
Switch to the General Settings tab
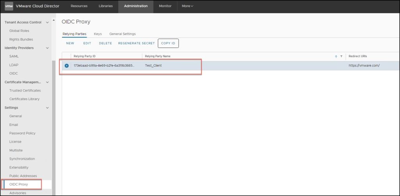pyautogui.click(x=122, y=34)
